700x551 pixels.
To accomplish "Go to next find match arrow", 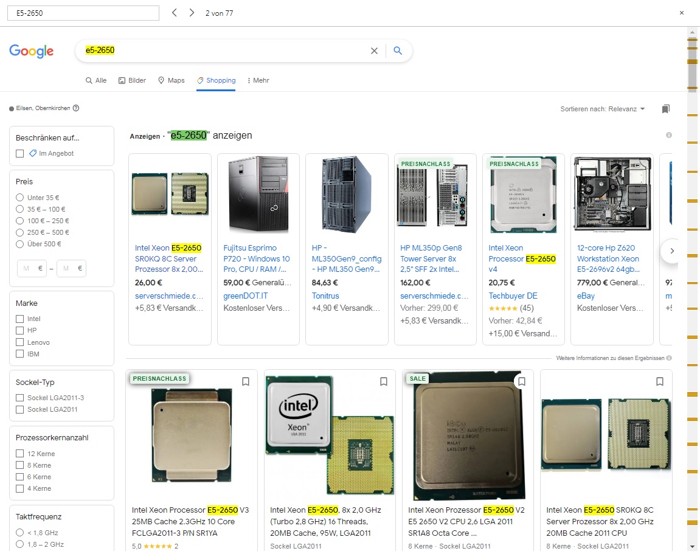I will 192,13.
